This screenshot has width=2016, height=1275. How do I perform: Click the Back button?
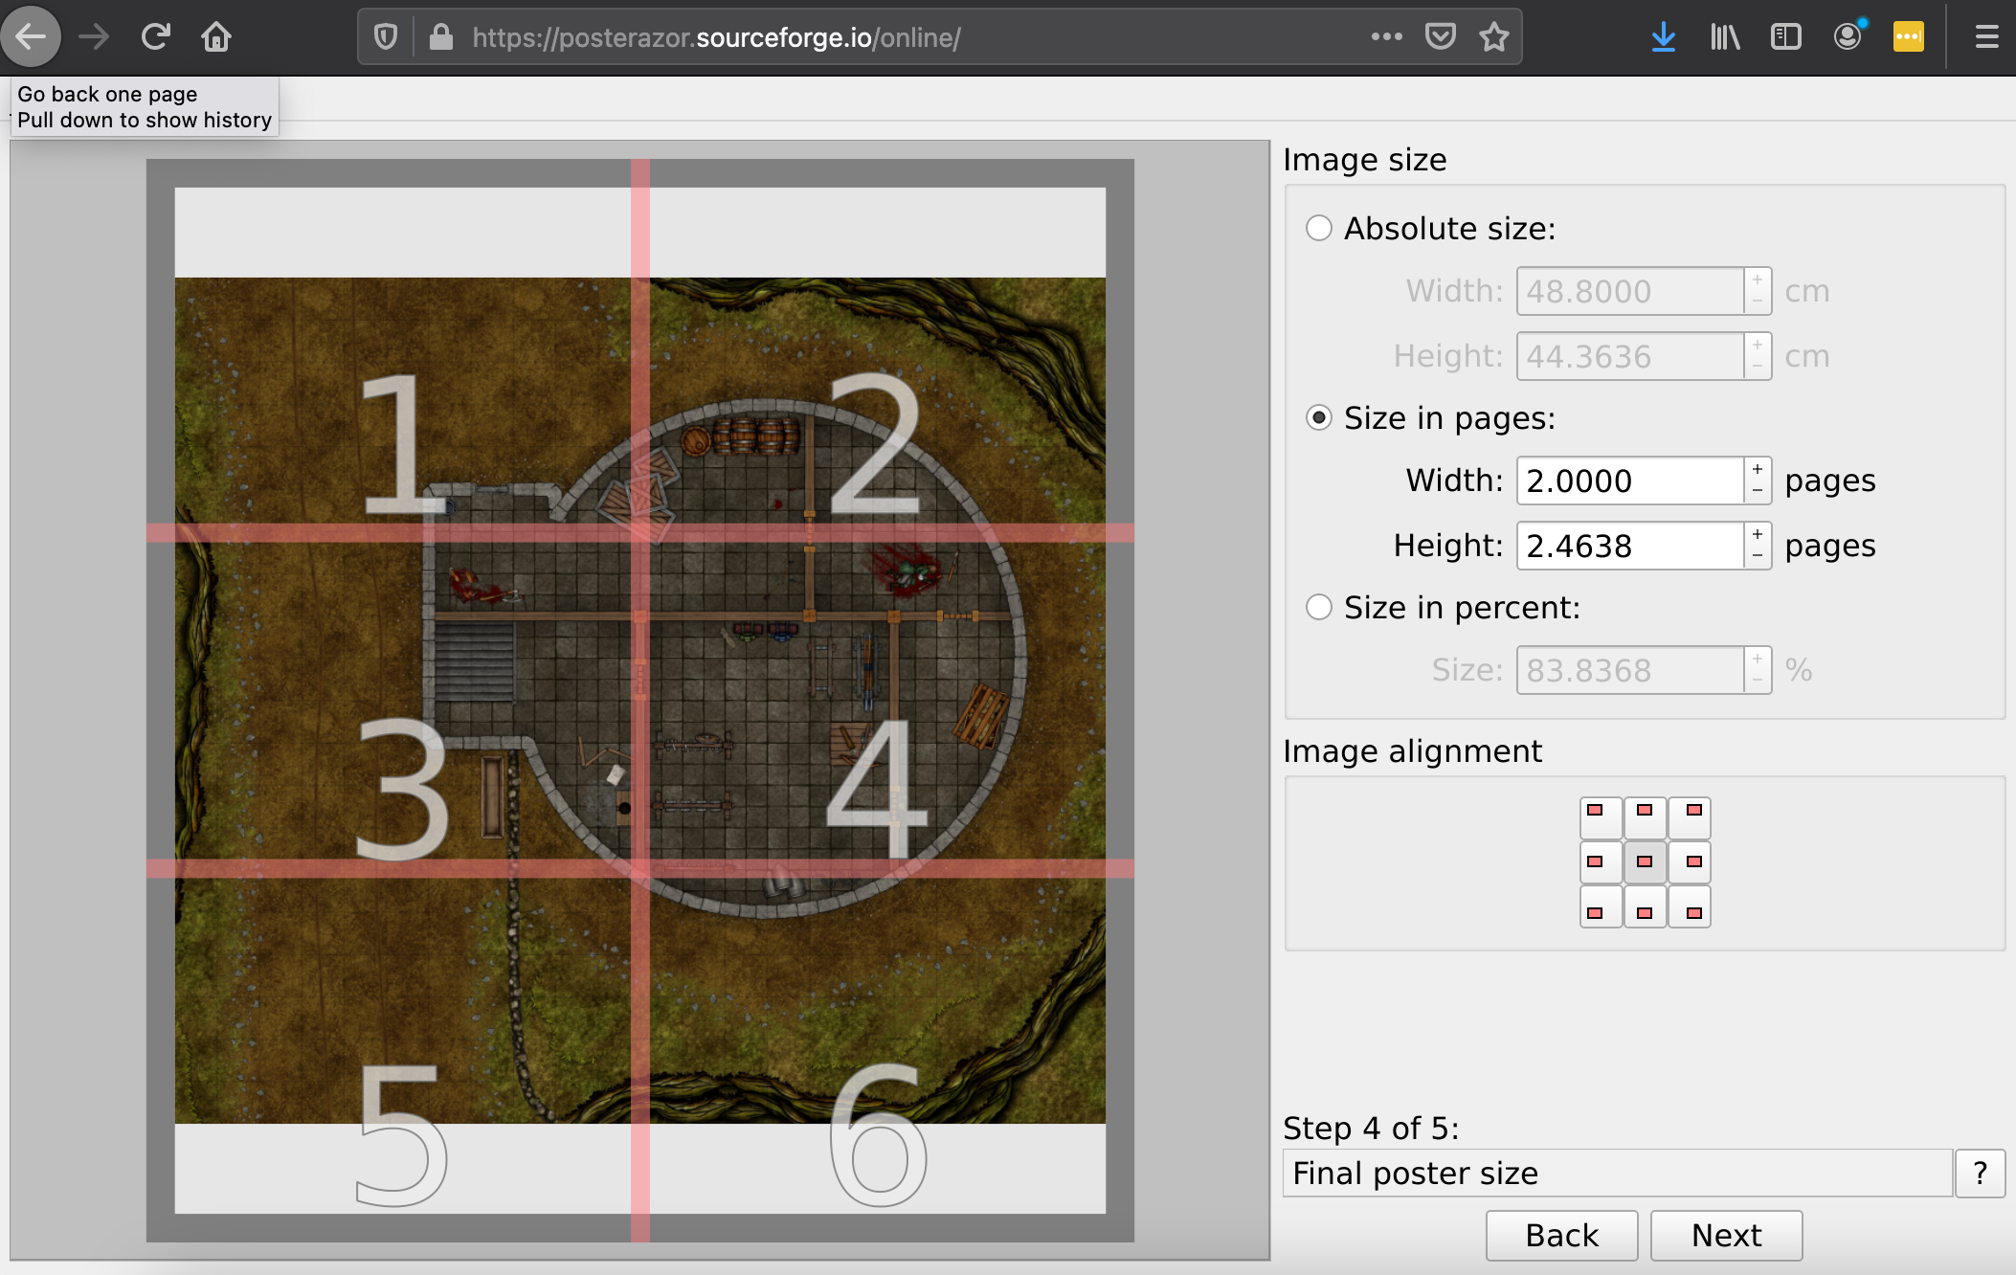[1561, 1235]
